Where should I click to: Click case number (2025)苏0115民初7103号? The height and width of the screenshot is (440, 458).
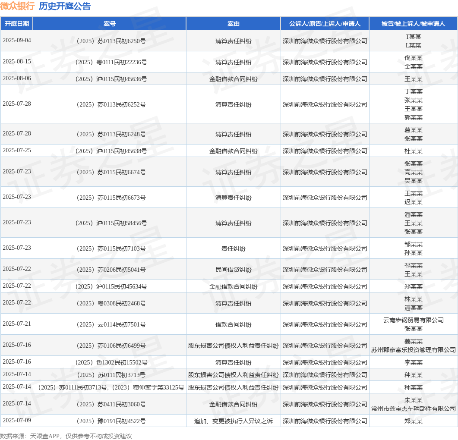111,248
